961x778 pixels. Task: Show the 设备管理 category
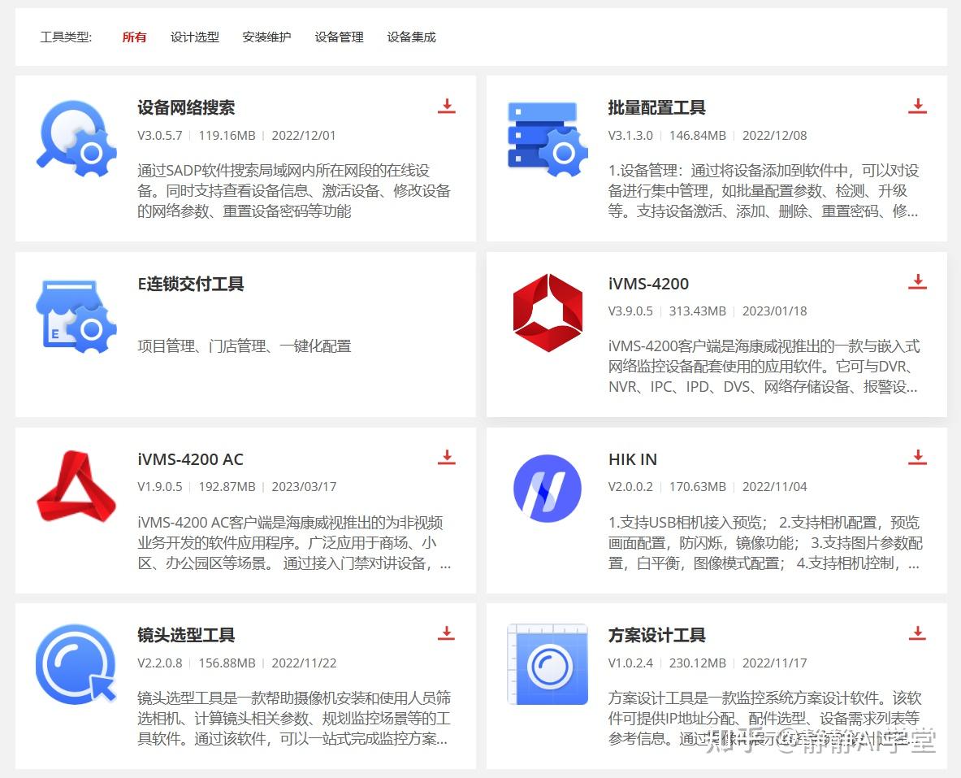pos(339,37)
